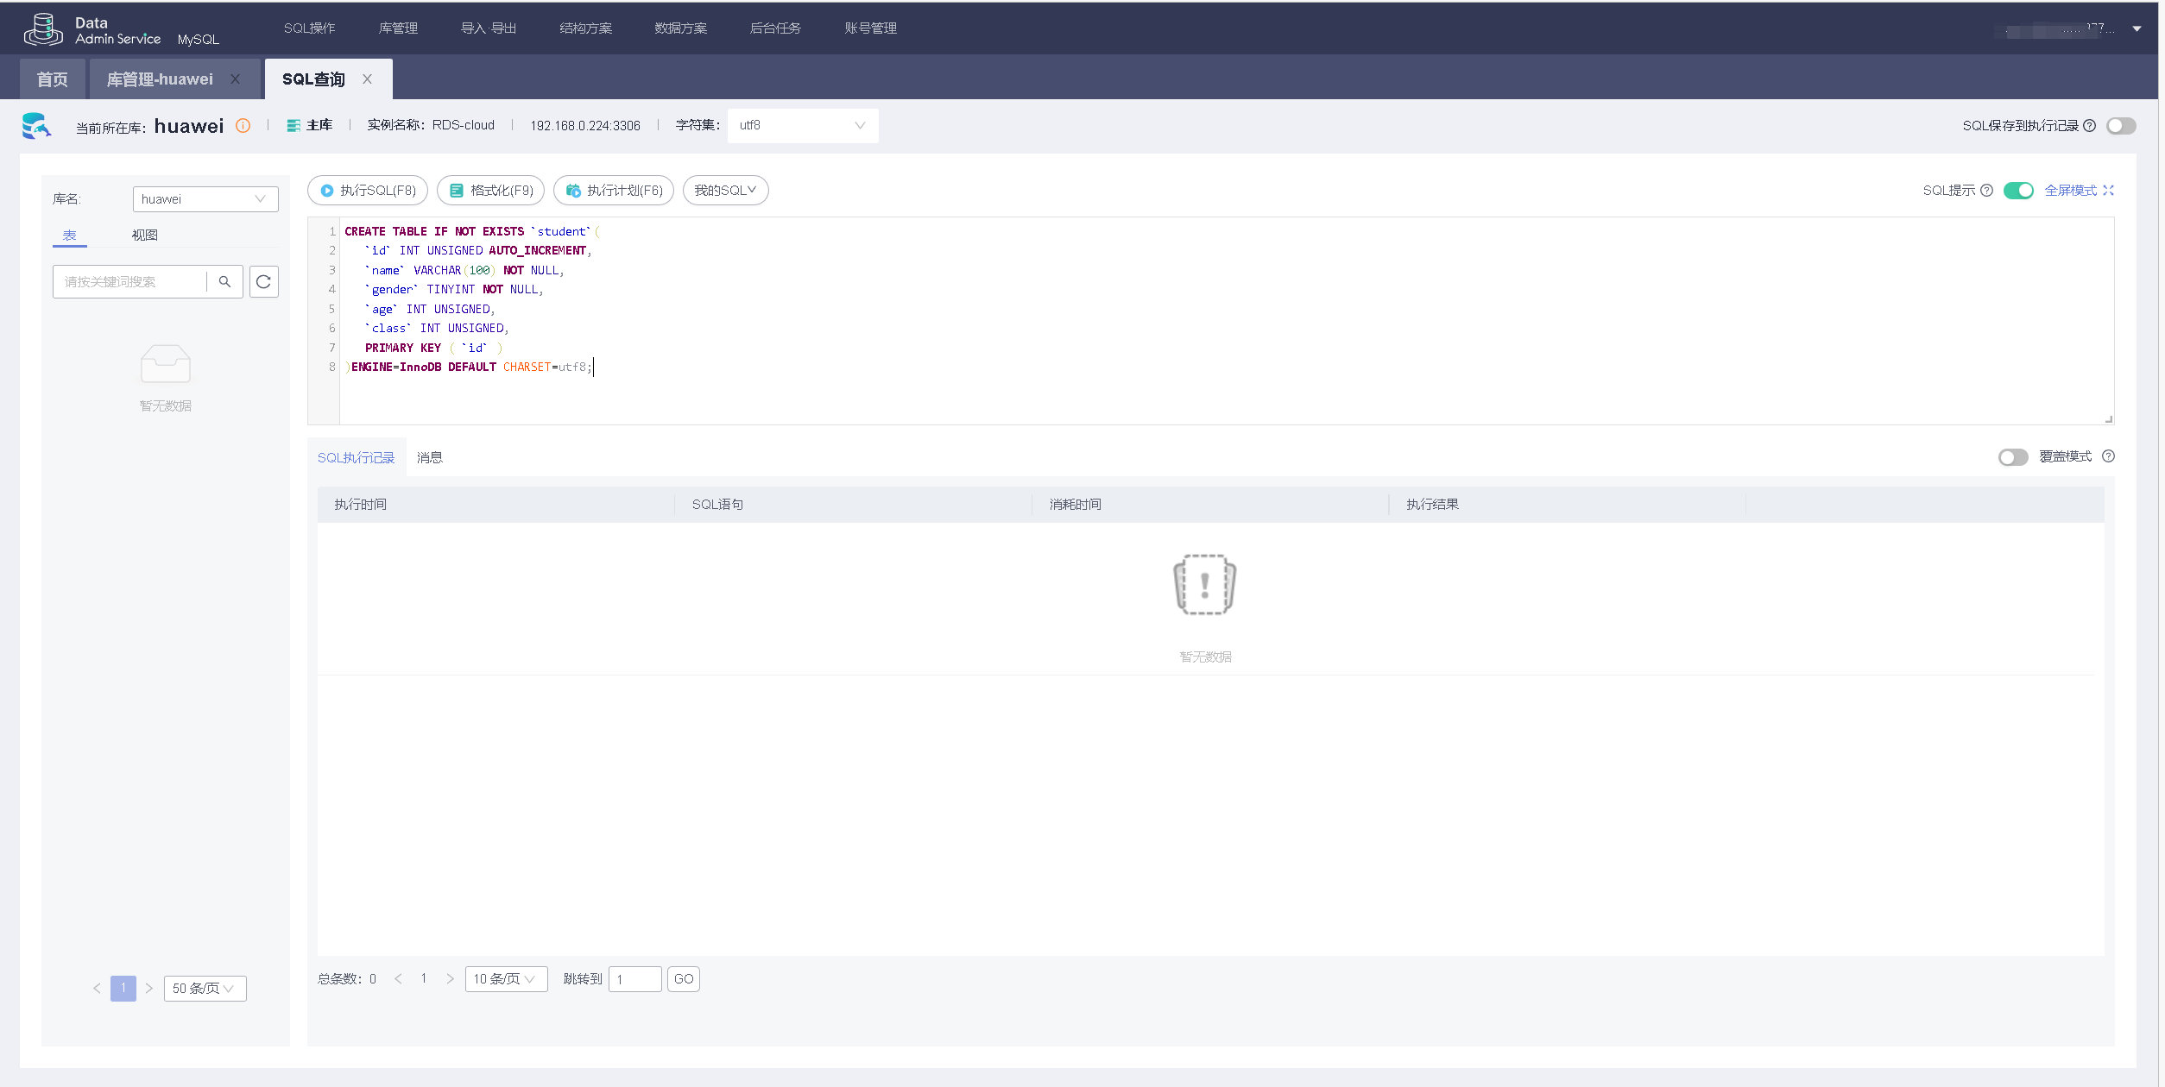
Task: Click the Data Admin Service logo
Action: 43,29
